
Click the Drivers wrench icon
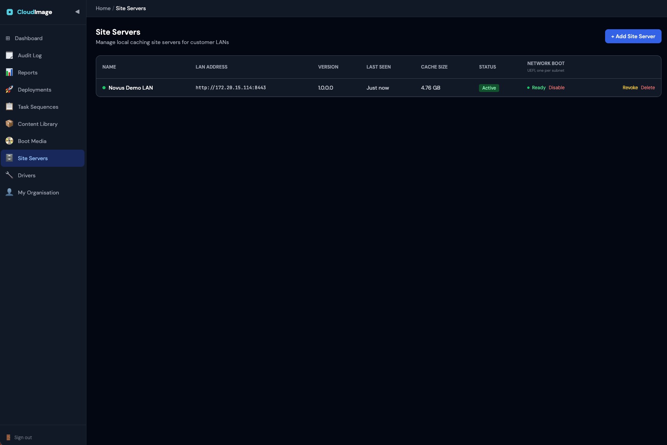click(x=9, y=175)
